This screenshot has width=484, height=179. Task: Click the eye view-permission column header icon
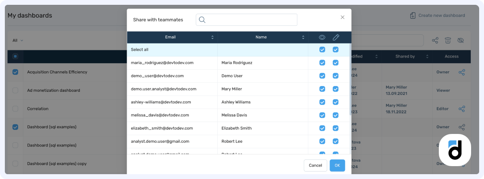click(322, 37)
